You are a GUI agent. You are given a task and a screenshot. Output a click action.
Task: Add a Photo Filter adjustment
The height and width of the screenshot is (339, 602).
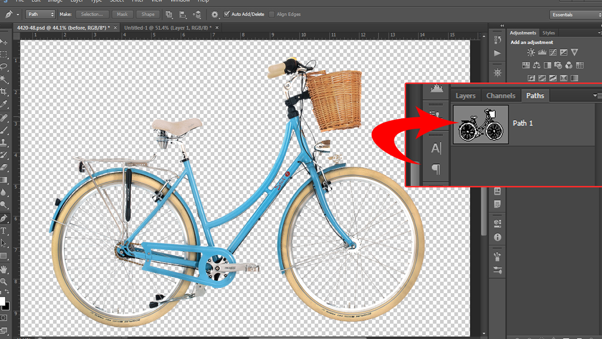558,65
